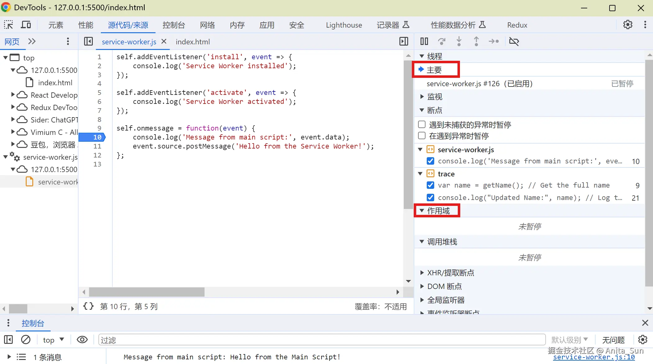This screenshot has height=364, width=653.
Task: Step over next function call
Action: point(441,41)
